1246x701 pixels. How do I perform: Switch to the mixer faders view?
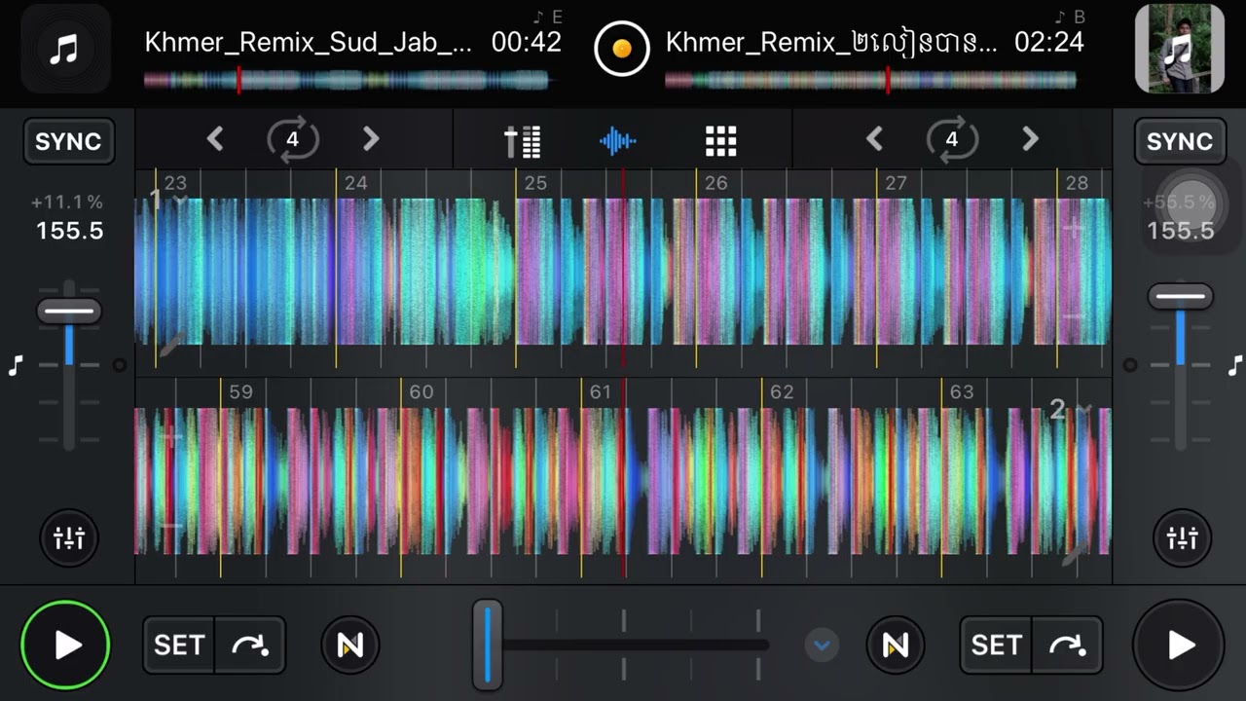pyautogui.click(x=523, y=141)
